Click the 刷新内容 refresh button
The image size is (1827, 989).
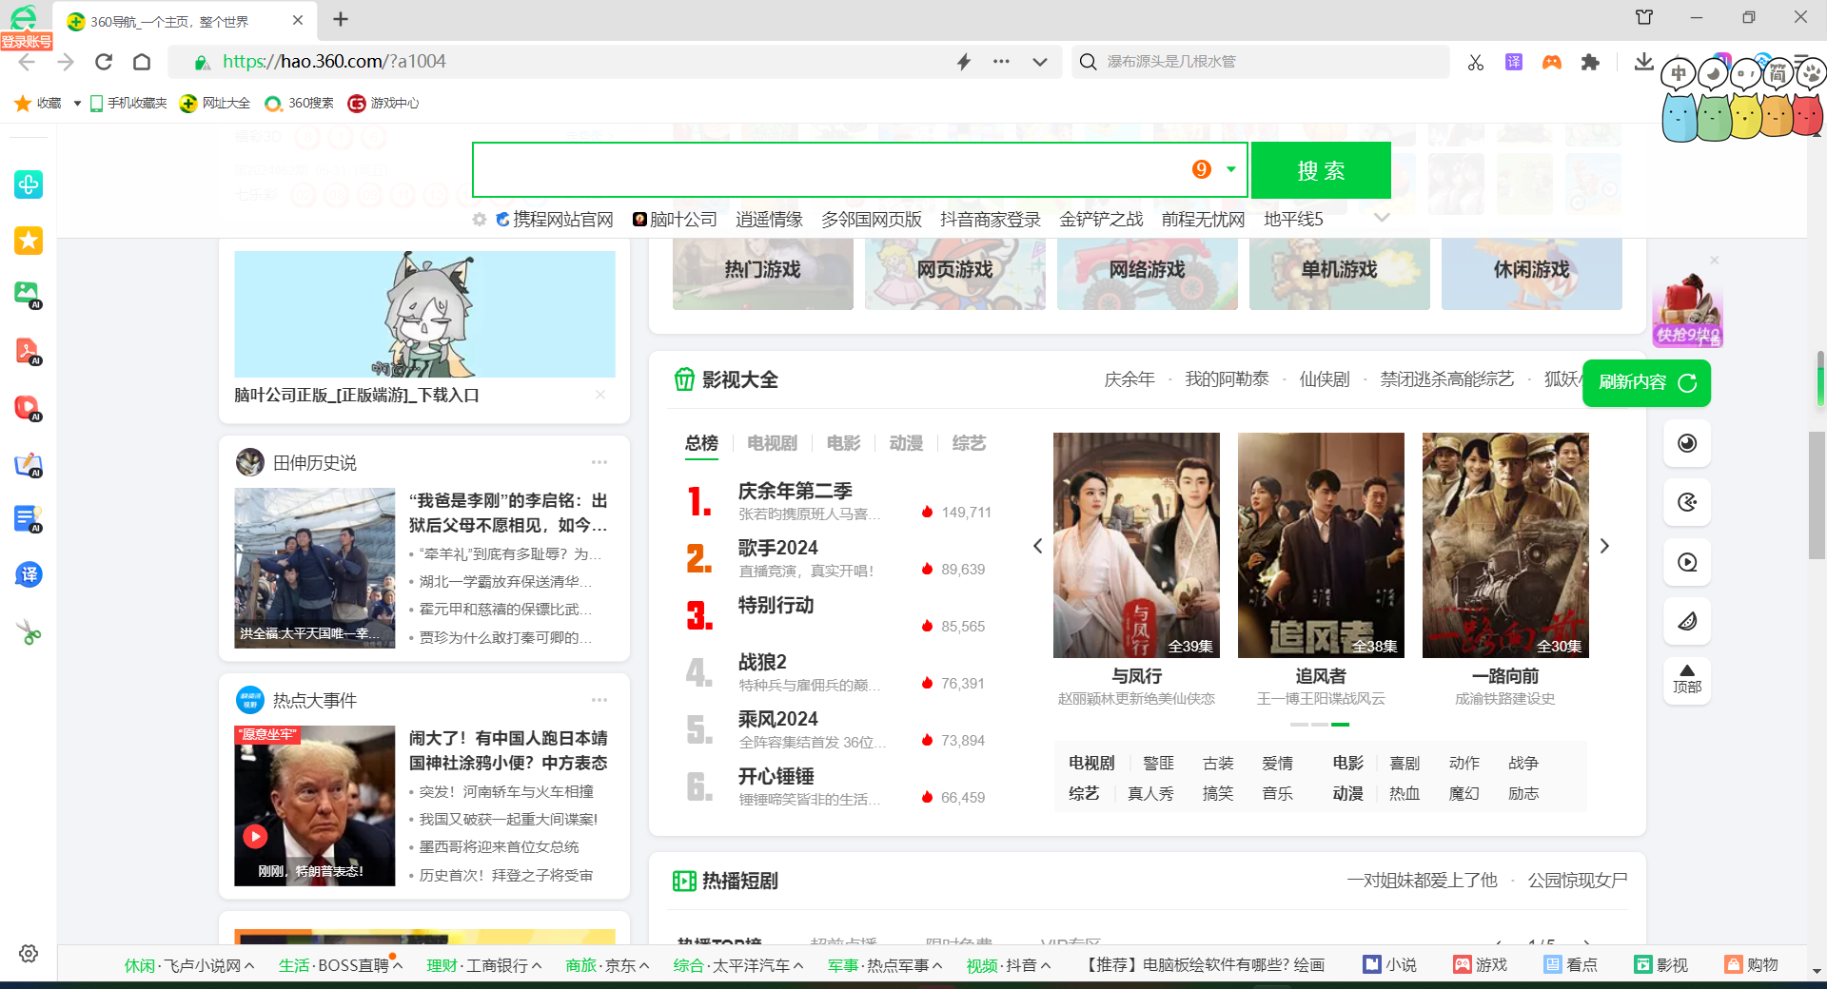(1646, 382)
